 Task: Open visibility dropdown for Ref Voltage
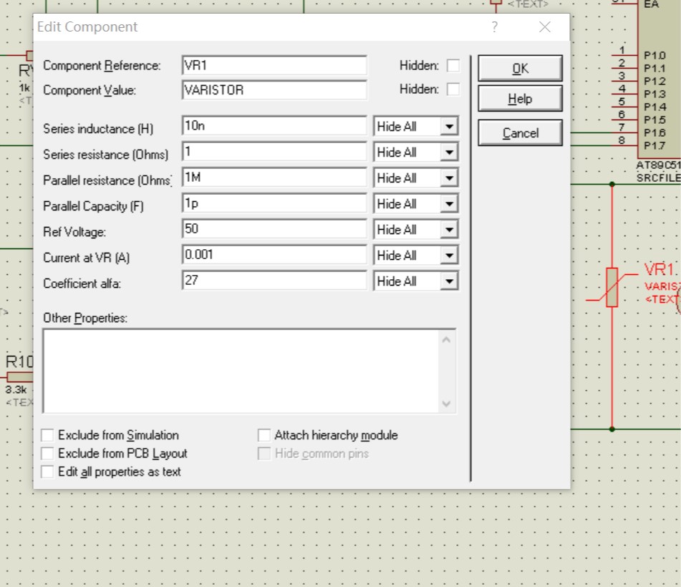pyautogui.click(x=449, y=229)
